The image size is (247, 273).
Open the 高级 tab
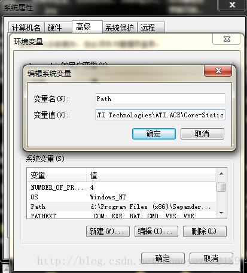click(x=87, y=27)
